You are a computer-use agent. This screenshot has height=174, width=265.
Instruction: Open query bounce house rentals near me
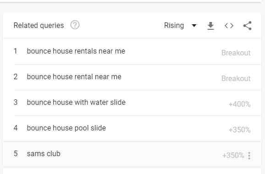(x=76, y=51)
